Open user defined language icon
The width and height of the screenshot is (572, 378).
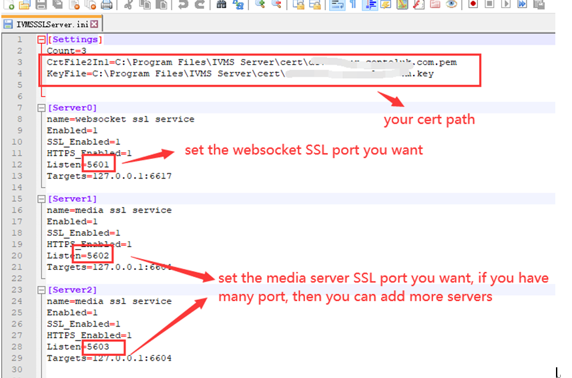(x=386, y=5)
